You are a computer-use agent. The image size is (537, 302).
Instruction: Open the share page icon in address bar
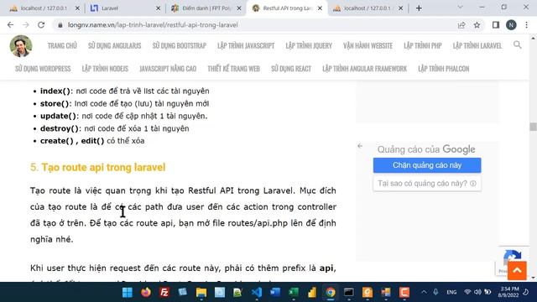coord(461,25)
